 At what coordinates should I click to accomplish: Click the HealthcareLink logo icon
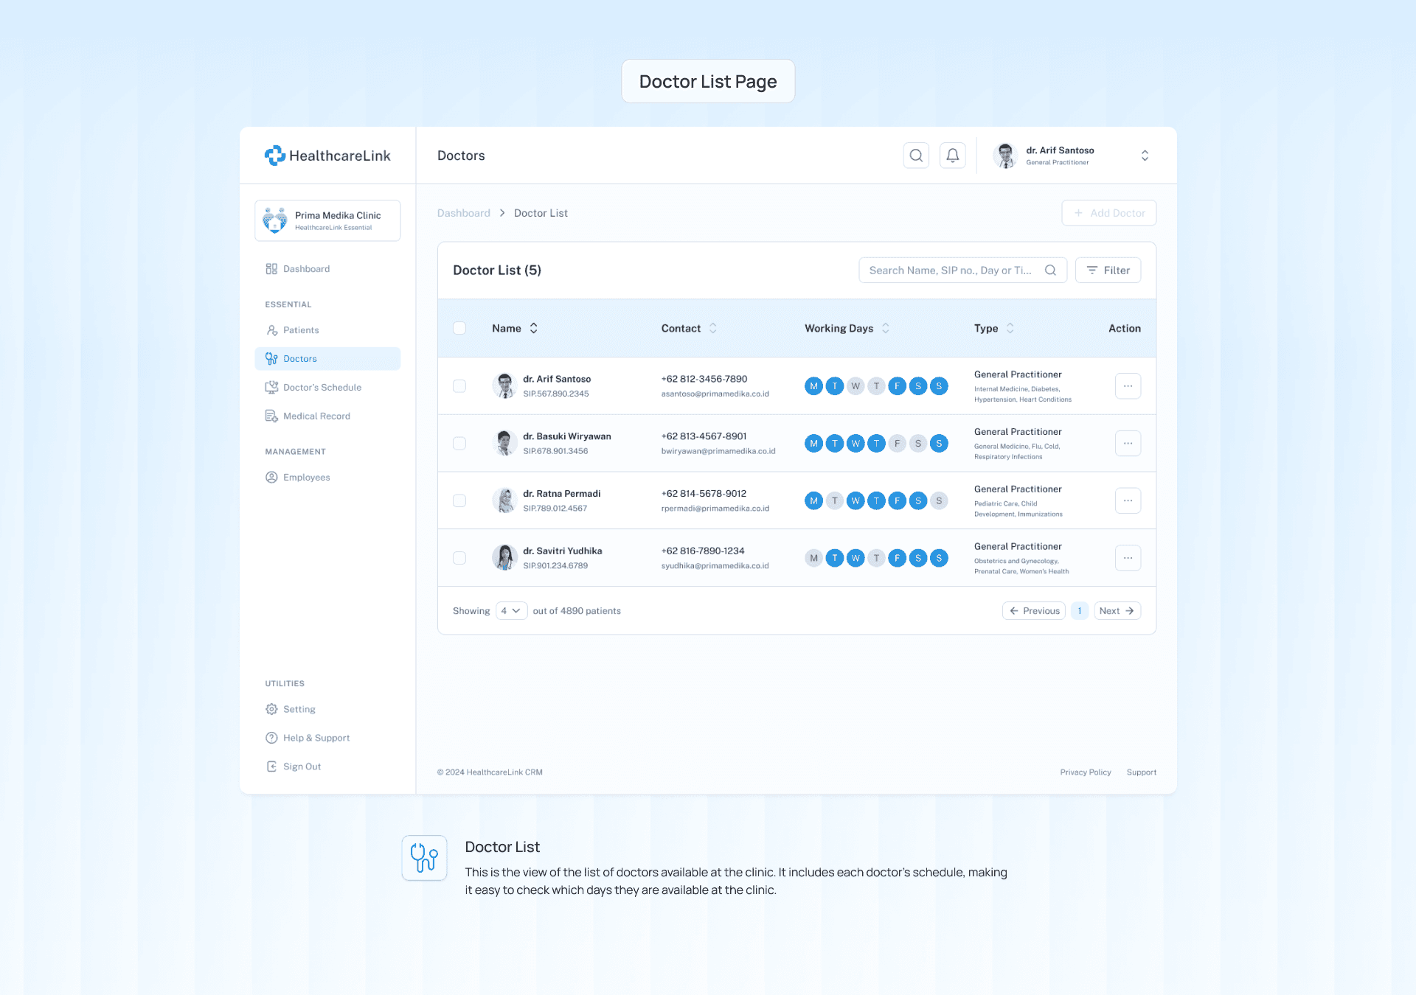275,156
